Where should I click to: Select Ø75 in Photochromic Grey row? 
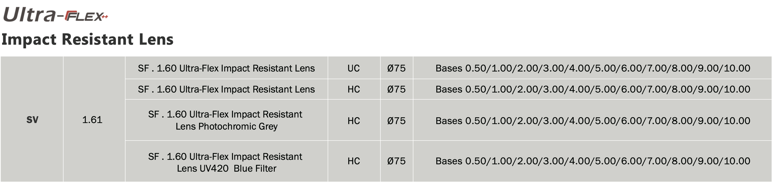[x=397, y=121]
